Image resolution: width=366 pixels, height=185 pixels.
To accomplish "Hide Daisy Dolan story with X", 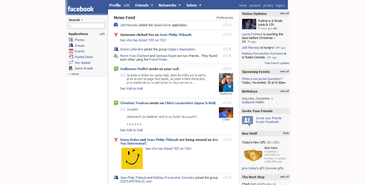I will [x=230, y=140].
